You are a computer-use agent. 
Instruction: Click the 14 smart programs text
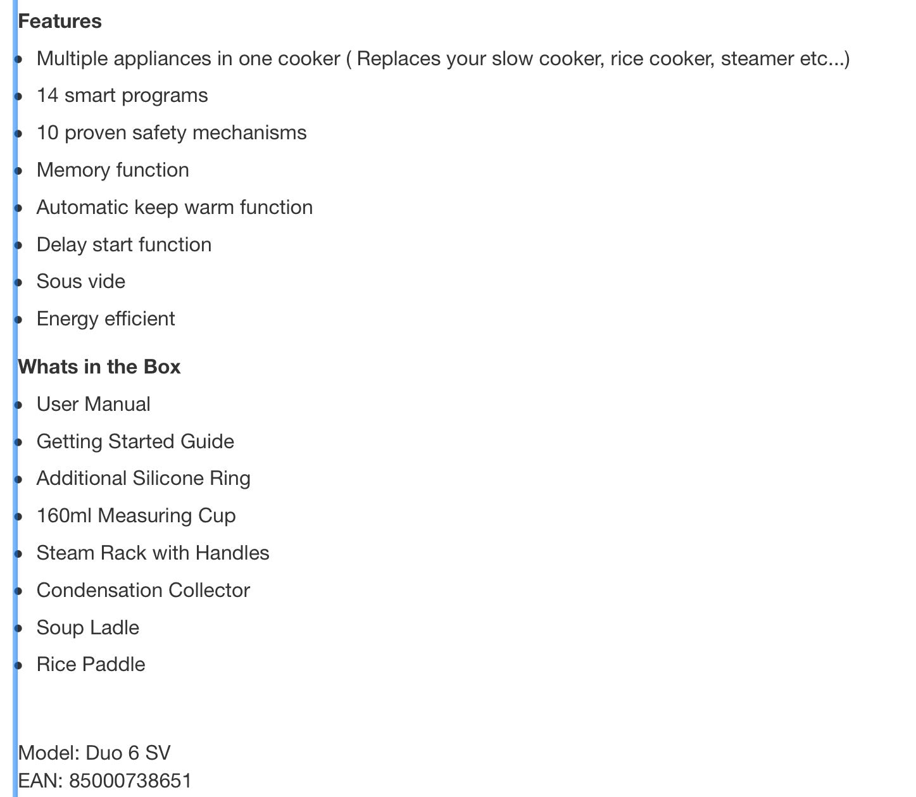click(122, 96)
